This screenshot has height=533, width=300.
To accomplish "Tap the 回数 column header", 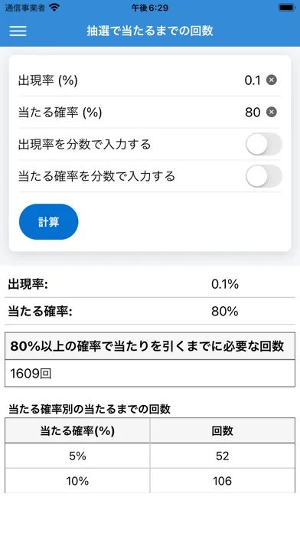I will pyautogui.click(x=223, y=430).
